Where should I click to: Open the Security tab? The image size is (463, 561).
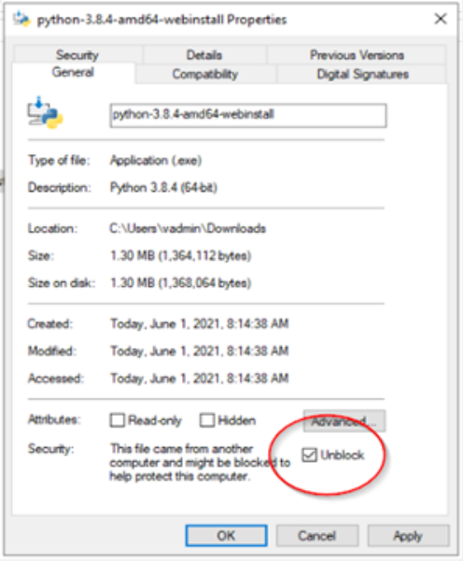pos(77,55)
